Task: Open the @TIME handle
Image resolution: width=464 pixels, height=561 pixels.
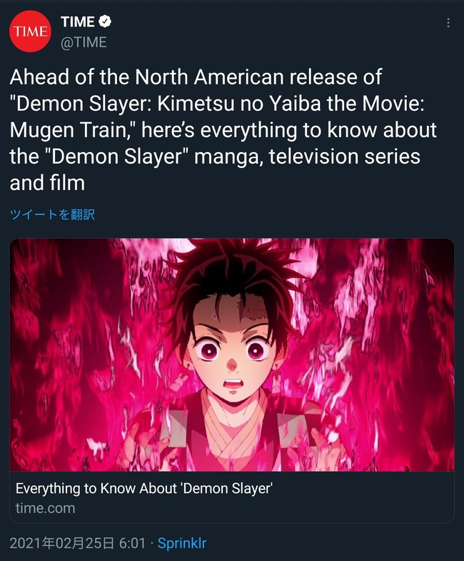Action: [84, 43]
